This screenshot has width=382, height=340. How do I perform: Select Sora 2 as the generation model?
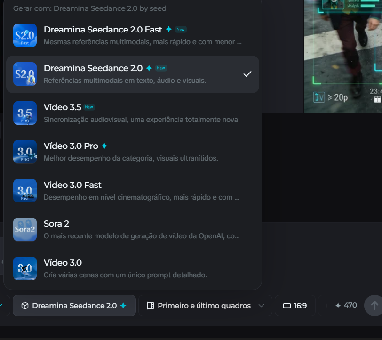[x=133, y=229]
